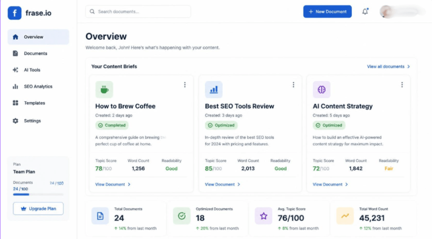This screenshot has height=239, width=432.
Task: Click the 1,256 word count value
Action: point(138,168)
